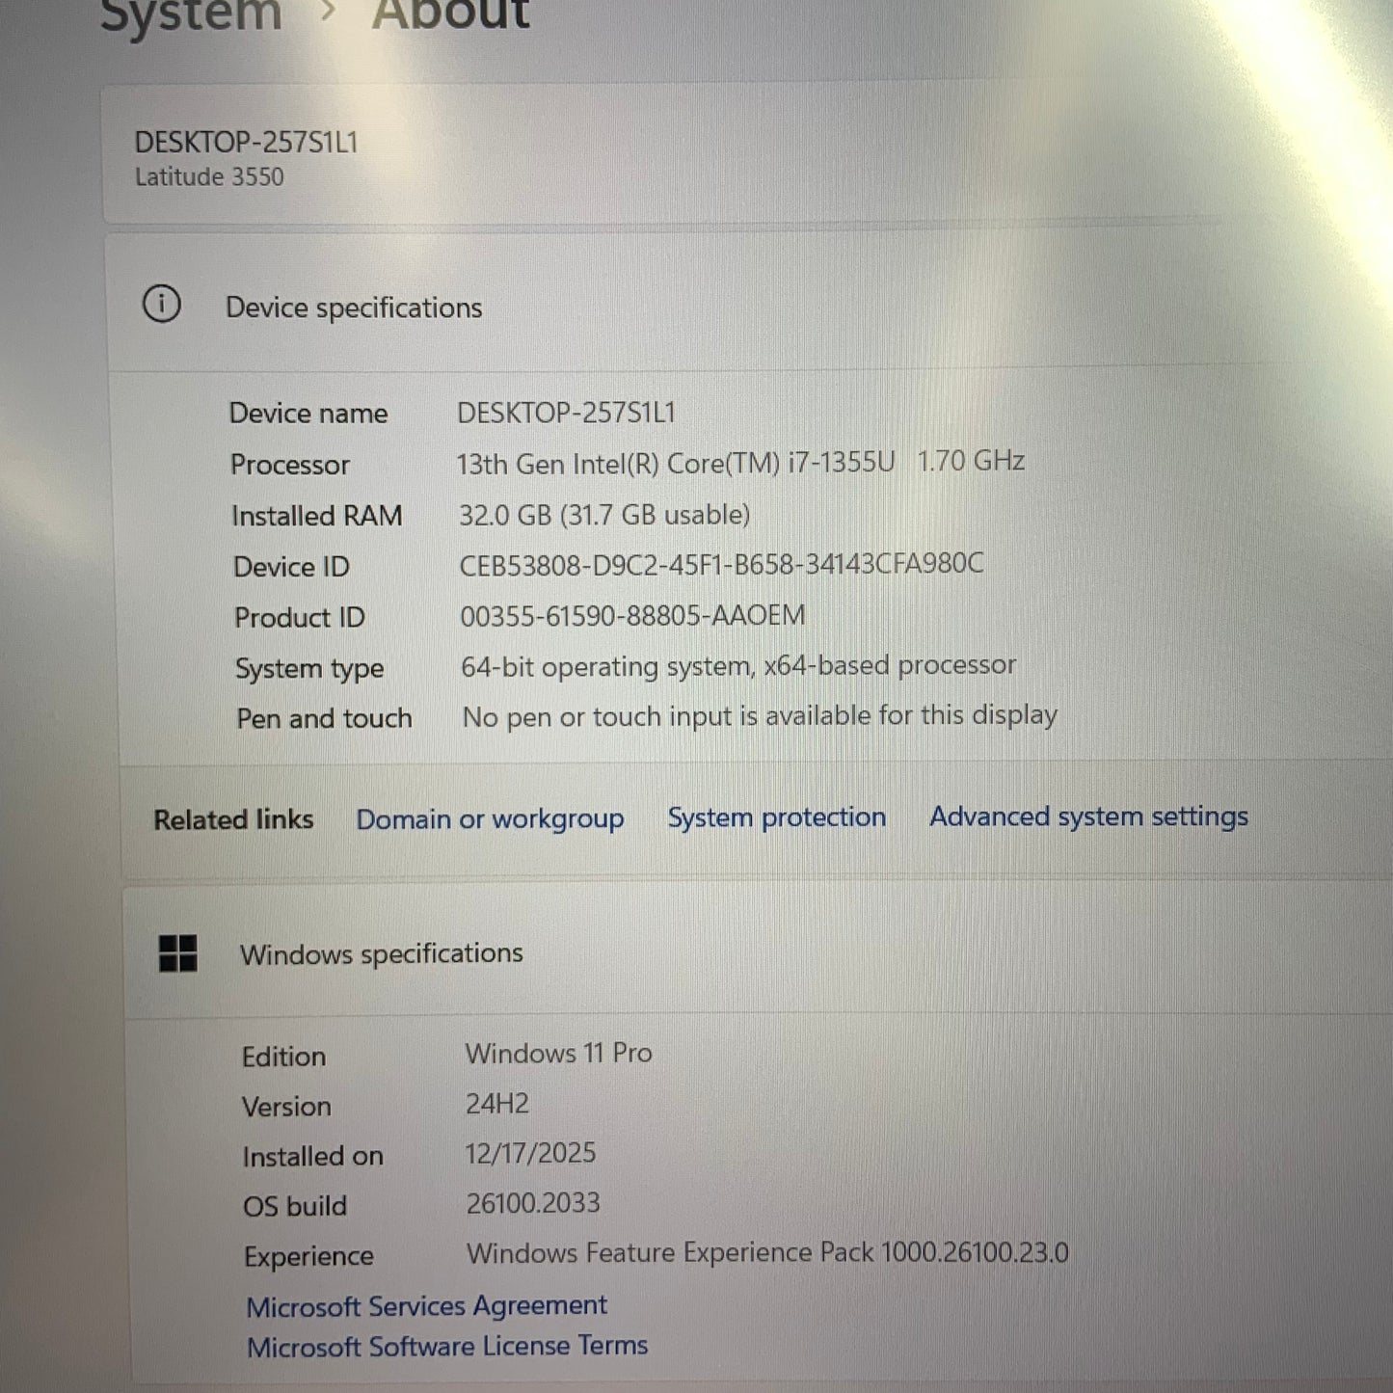Click the OS build value 26100.2033
The image size is (1393, 1393).
533,1203
